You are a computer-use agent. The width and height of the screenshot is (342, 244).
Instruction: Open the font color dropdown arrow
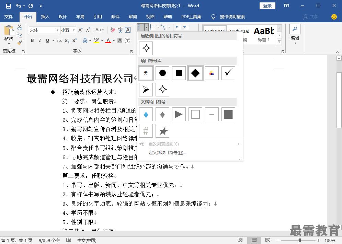click(114, 40)
